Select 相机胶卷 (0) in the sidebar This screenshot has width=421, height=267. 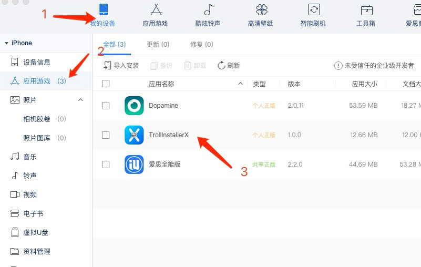(46, 119)
